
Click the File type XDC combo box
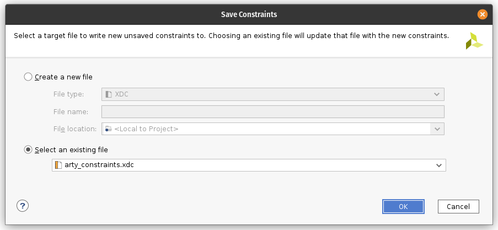tap(273, 94)
